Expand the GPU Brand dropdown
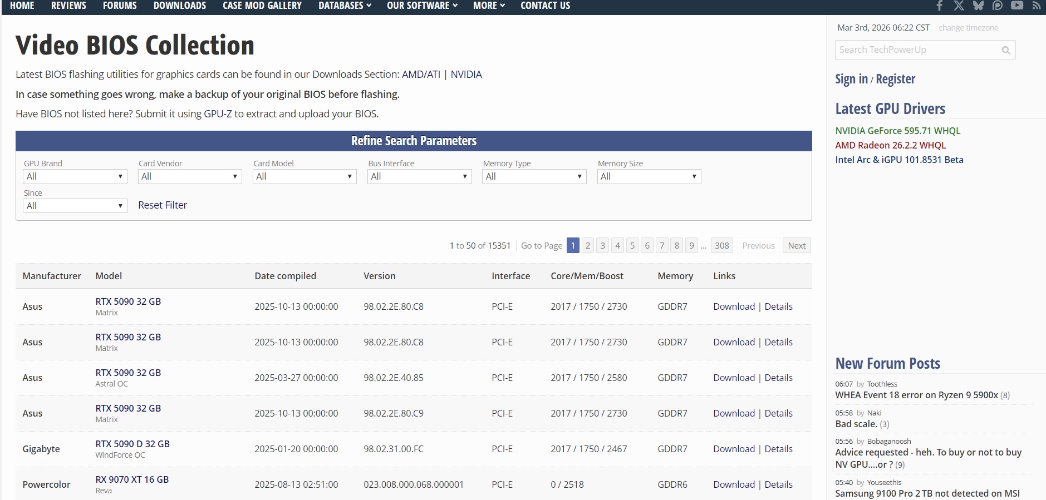The image size is (1046, 500). click(75, 177)
